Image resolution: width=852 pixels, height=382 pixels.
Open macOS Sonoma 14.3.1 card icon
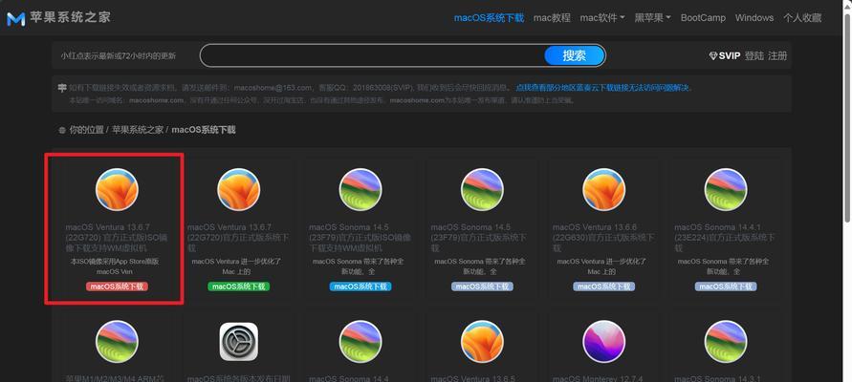726,342
